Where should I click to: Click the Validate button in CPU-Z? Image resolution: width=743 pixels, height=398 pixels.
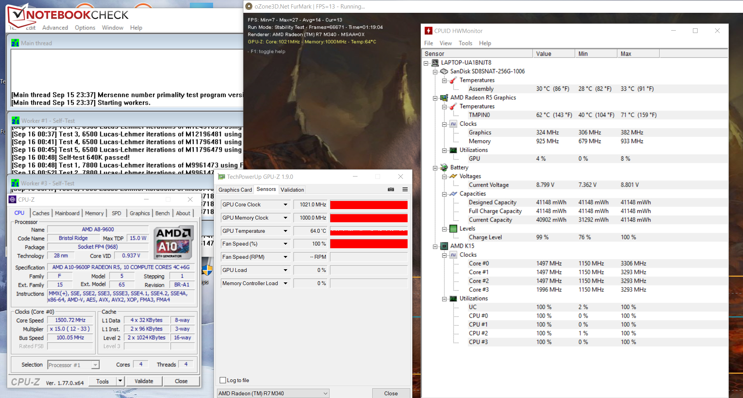(144, 381)
